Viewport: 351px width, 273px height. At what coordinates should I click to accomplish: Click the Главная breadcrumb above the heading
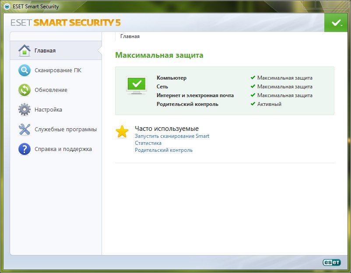coord(130,36)
